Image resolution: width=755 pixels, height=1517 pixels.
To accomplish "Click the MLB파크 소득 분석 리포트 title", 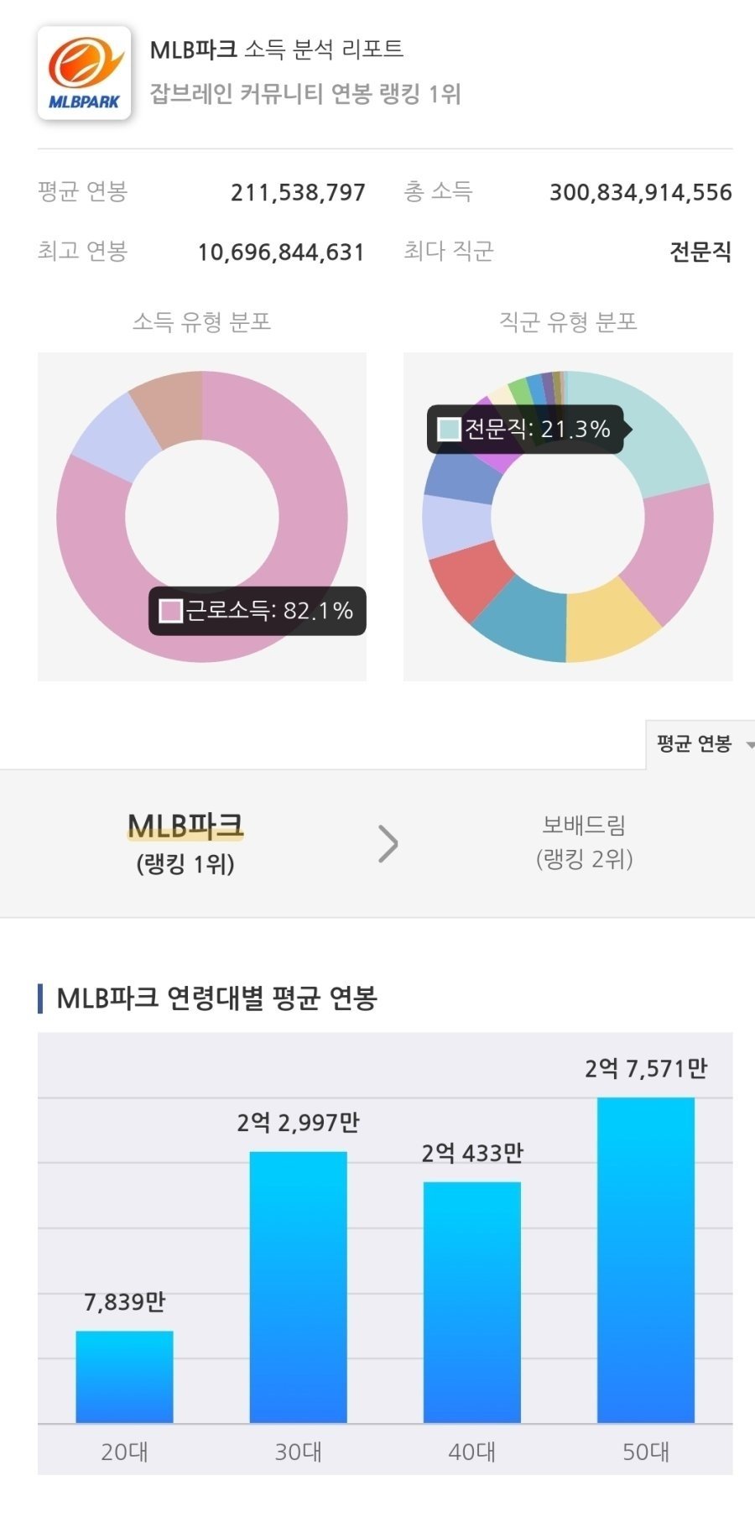I will 277,50.
